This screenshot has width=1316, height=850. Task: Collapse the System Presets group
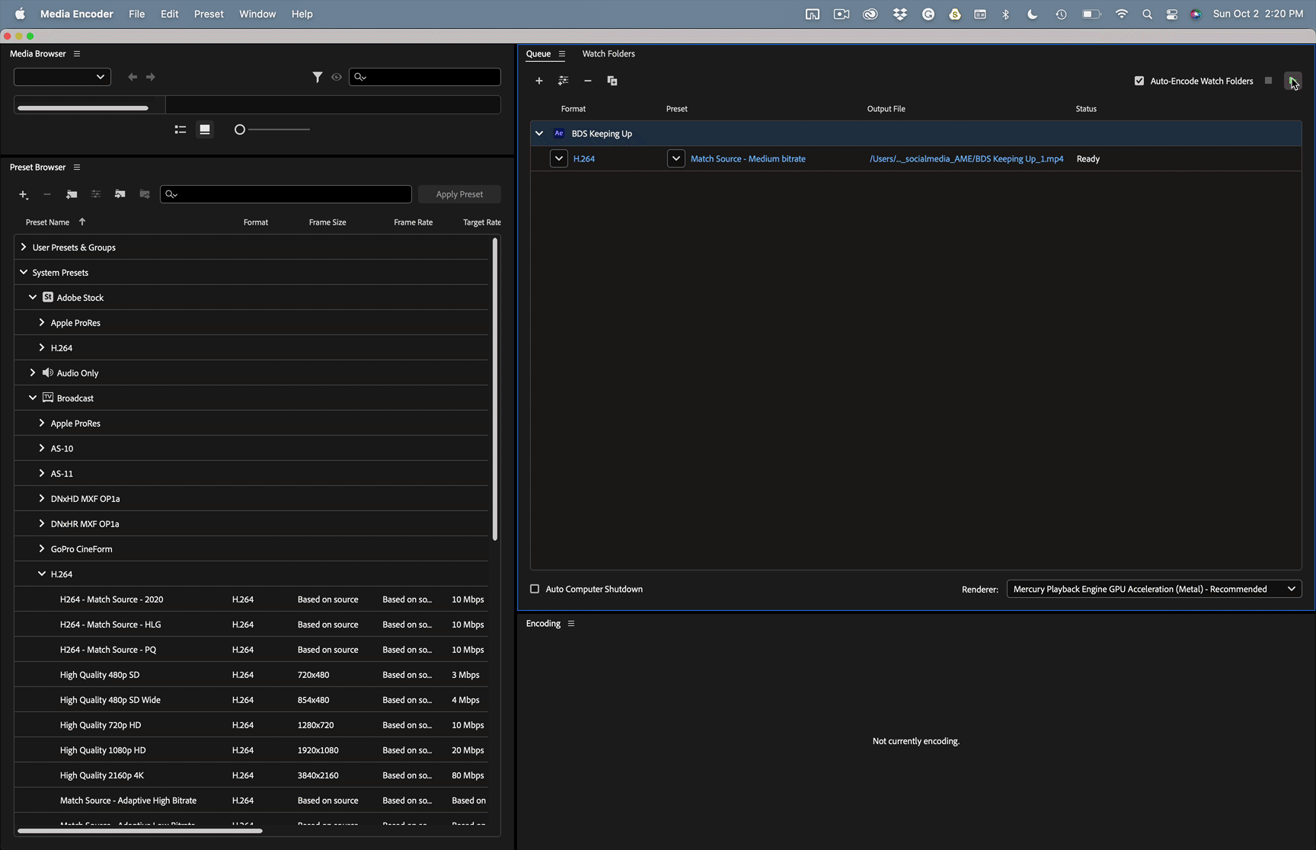[24, 272]
